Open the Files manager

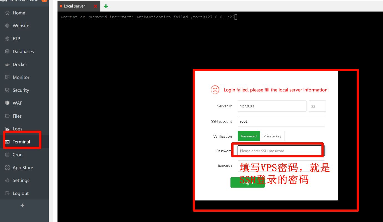(24, 116)
